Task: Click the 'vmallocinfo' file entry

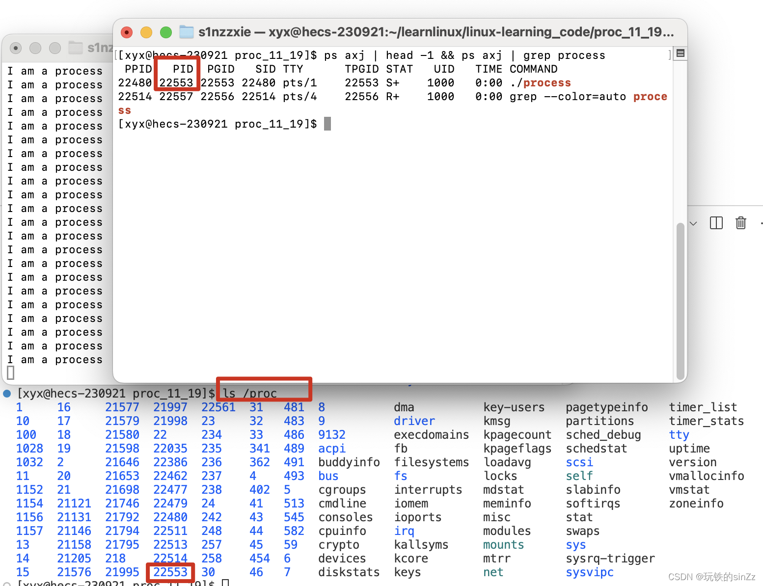Action: point(707,476)
